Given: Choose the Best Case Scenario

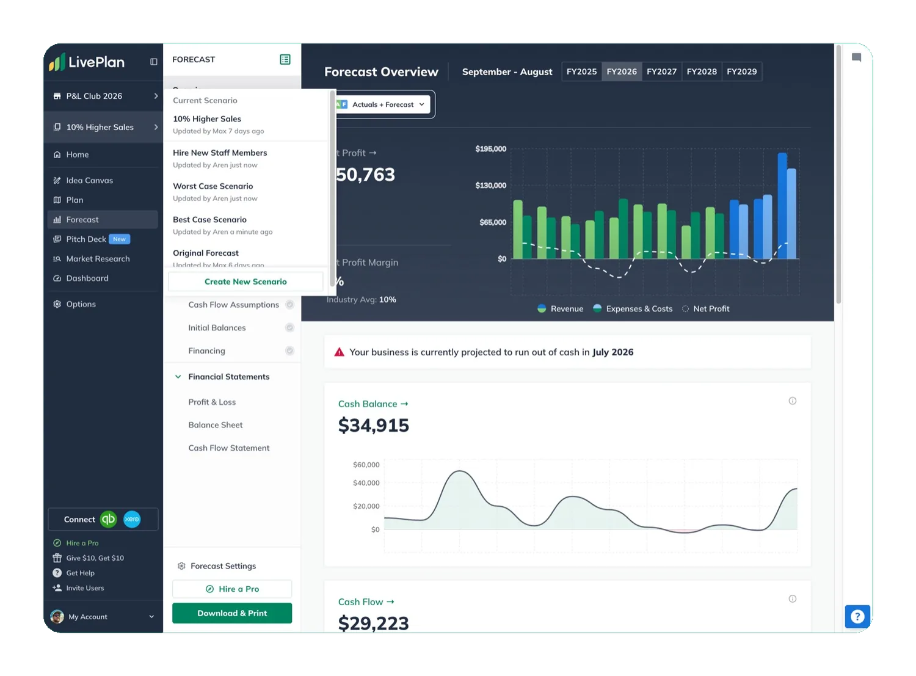Looking at the screenshot, I should tap(247, 225).
